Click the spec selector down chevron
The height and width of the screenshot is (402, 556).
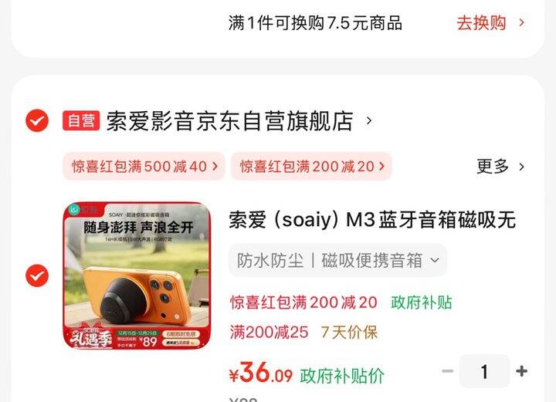point(435,260)
